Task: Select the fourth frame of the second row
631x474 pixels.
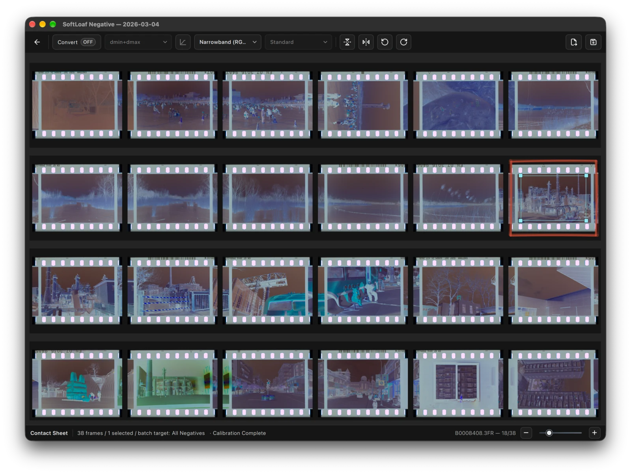Action: tap(363, 198)
